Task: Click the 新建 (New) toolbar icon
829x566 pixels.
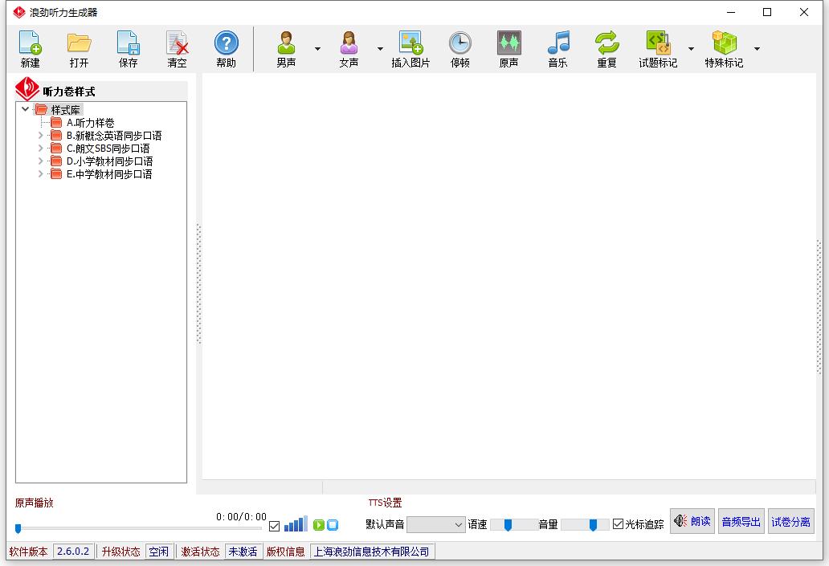Action: 31,43
